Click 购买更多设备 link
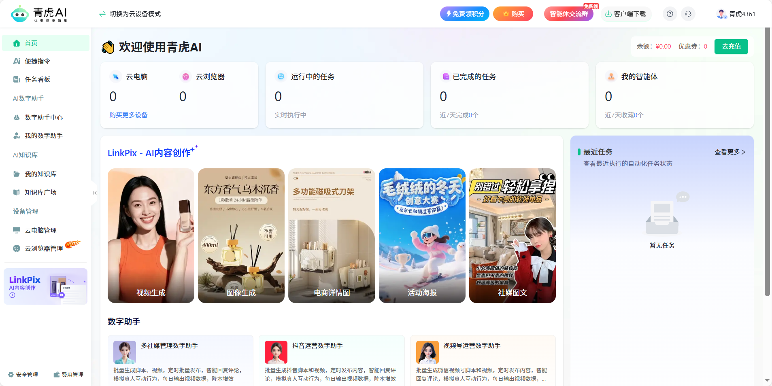 click(128, 115)
